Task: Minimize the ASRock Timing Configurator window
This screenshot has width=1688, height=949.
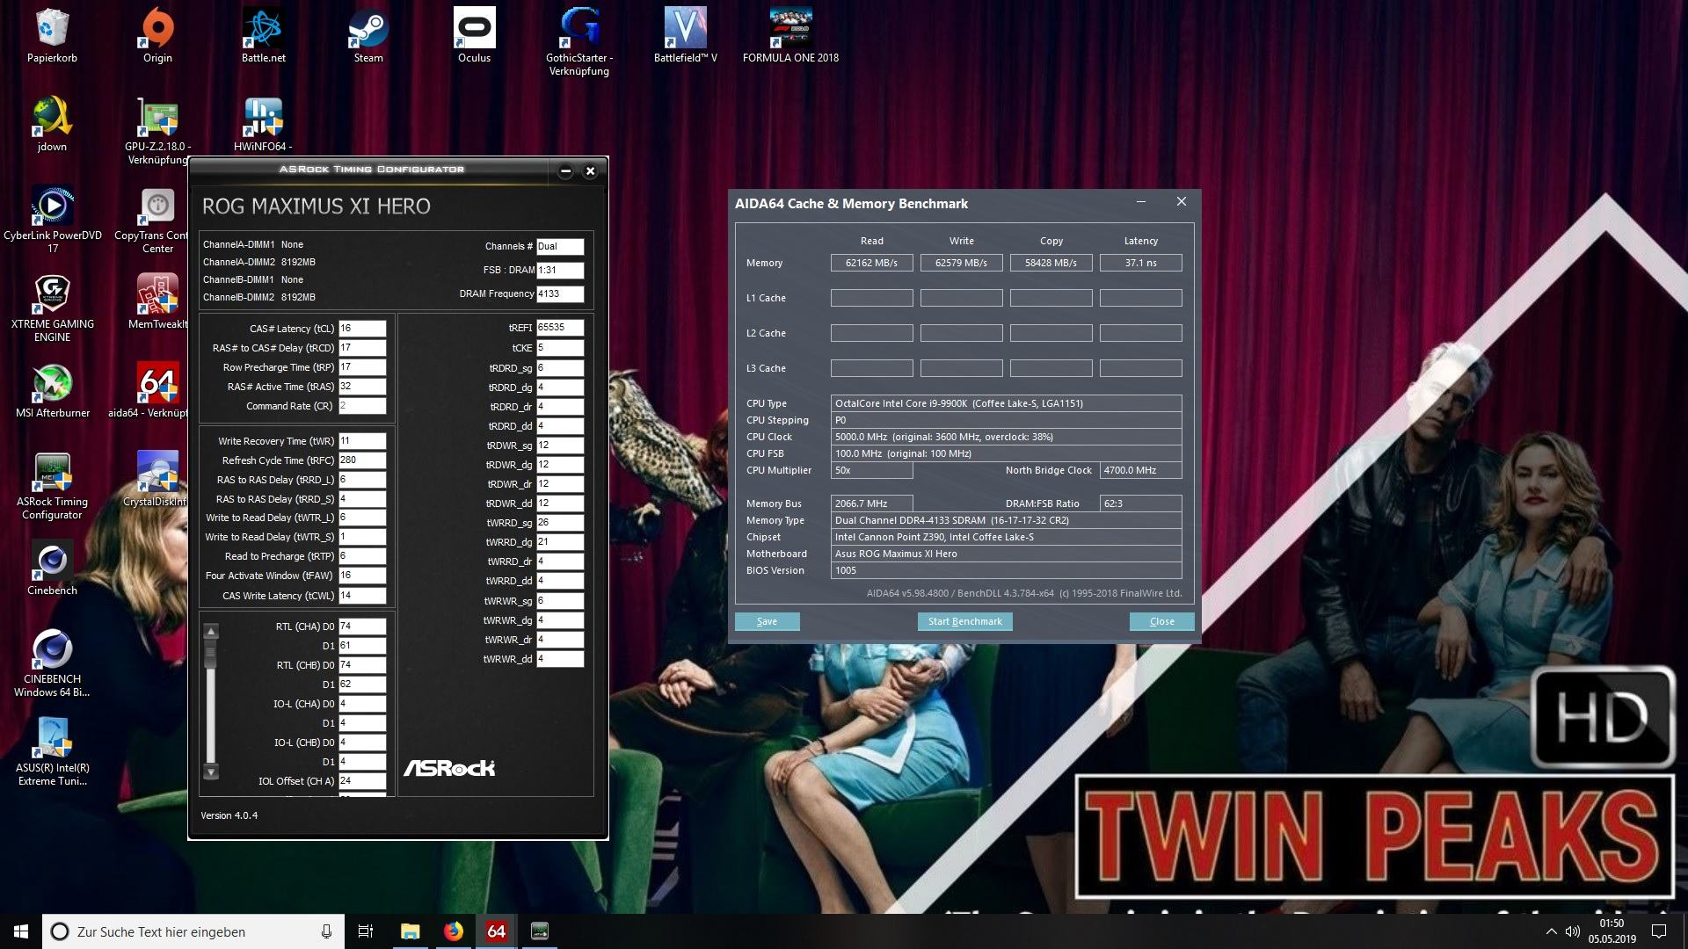Action: [565, 171]
